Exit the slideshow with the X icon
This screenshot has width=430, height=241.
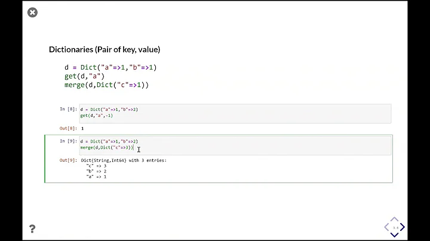(x=32, y=13)
